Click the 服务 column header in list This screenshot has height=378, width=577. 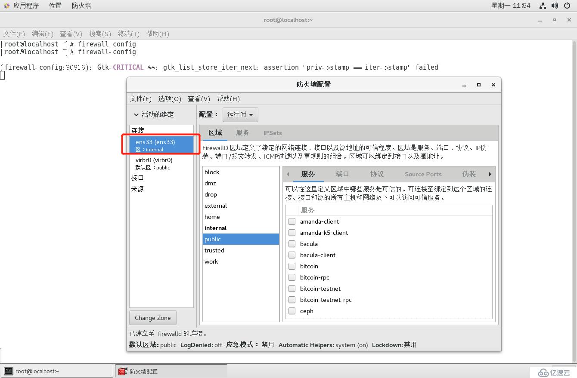click(395, 210)
